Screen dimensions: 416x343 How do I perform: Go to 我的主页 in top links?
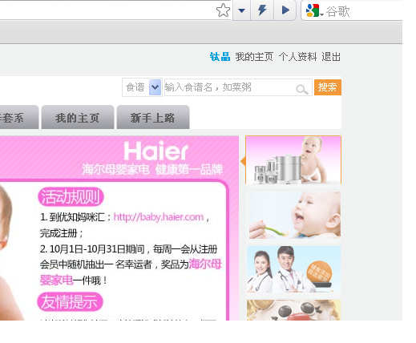pyautogui.click(x=254, y=57)
